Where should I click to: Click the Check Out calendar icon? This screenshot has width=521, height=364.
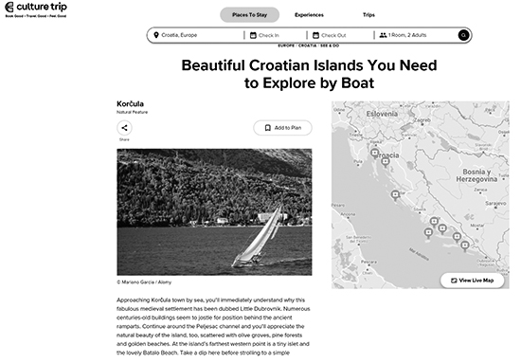pos(315,35)
